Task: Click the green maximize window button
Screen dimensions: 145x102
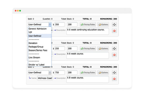Action: tap(20, 11)
